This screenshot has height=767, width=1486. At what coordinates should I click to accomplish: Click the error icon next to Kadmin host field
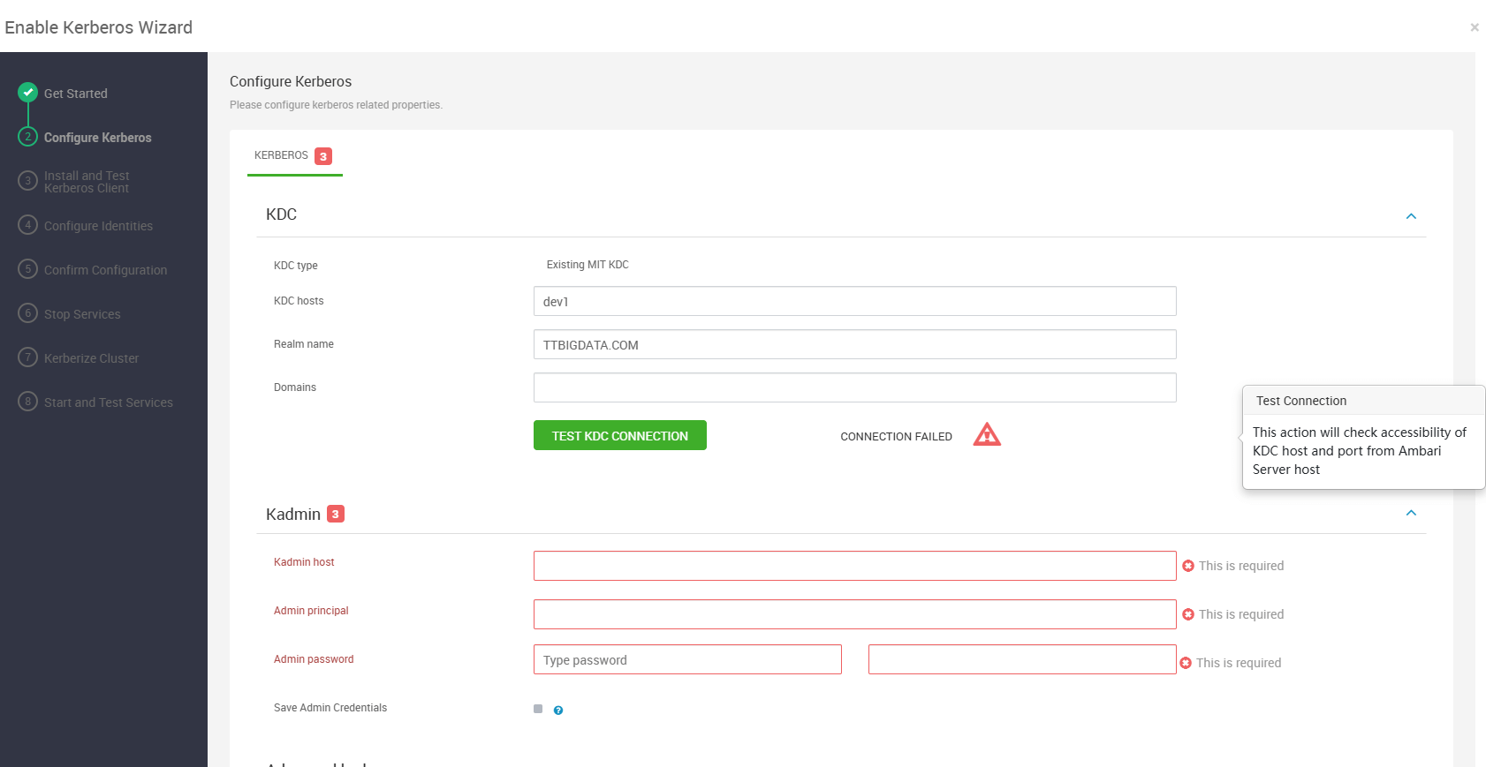click(x=1188, y=566)
